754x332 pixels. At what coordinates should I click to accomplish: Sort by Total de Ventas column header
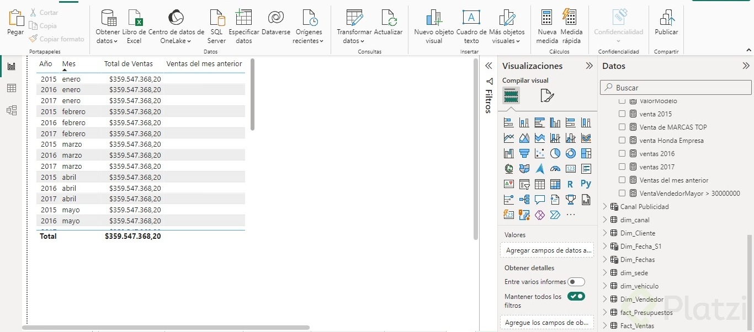[129, 64]
